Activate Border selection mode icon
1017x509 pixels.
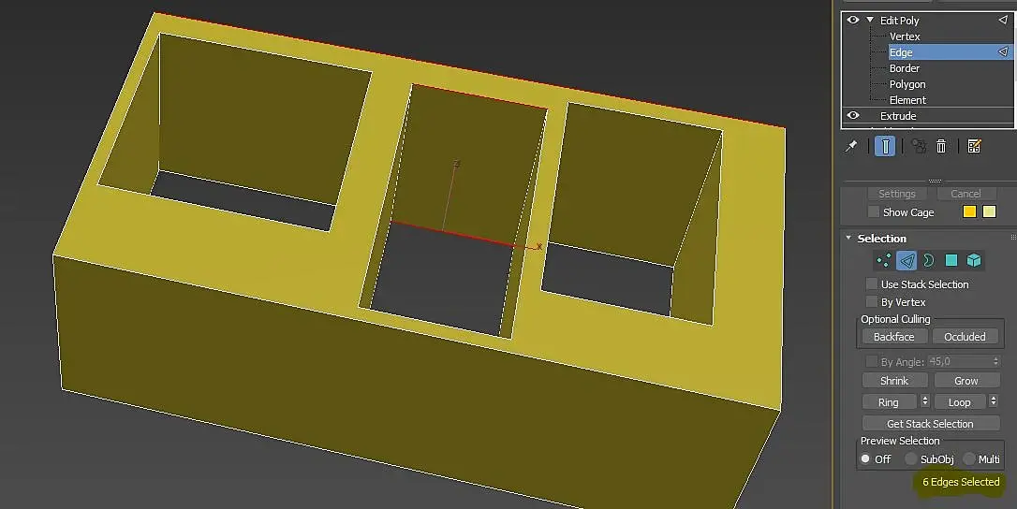[x=928, y=261]
